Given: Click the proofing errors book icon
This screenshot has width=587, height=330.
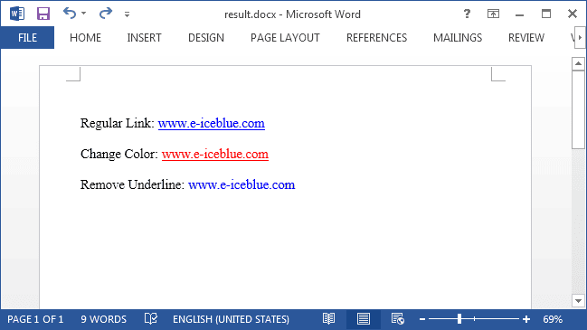Looking at the screenshot, I should [x=151, y=319].
